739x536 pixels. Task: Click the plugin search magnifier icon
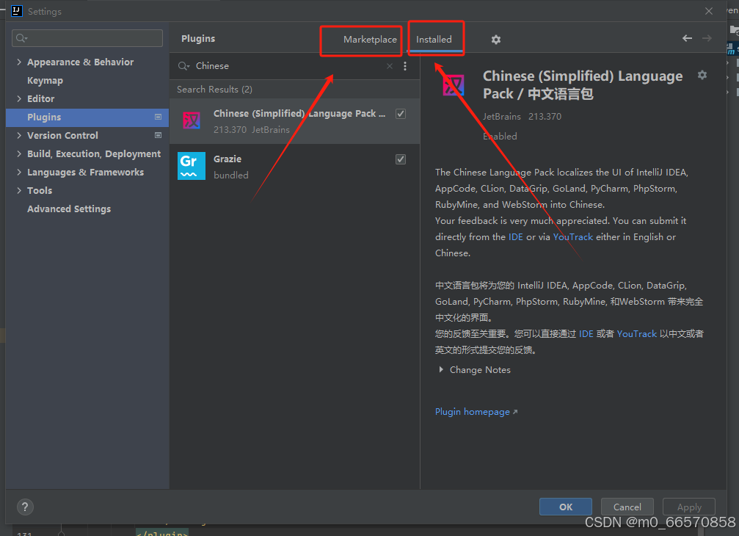coord(183,66)
